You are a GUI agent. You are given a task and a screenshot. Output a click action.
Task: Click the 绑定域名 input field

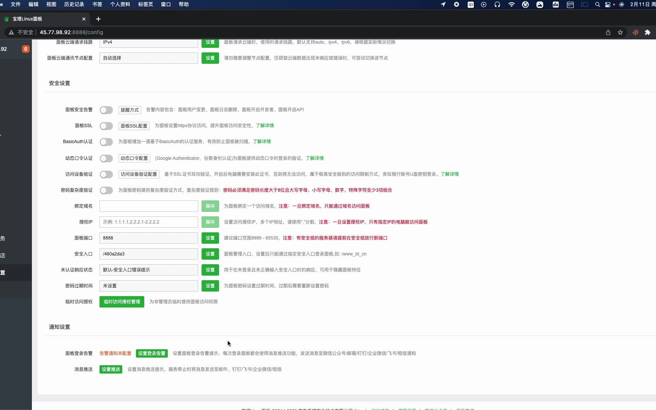coord(149,206)
